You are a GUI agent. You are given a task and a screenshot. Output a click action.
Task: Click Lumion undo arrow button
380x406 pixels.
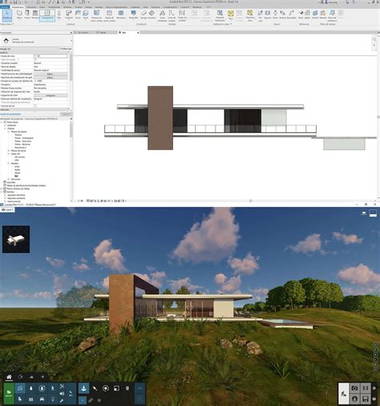click(139, 388)
